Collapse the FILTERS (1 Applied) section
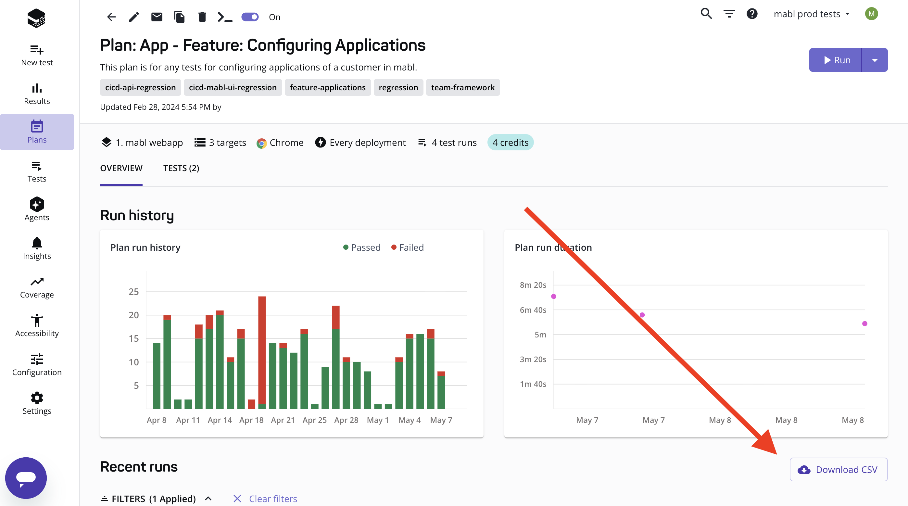 pyautogui.click(x=157, y=499)
